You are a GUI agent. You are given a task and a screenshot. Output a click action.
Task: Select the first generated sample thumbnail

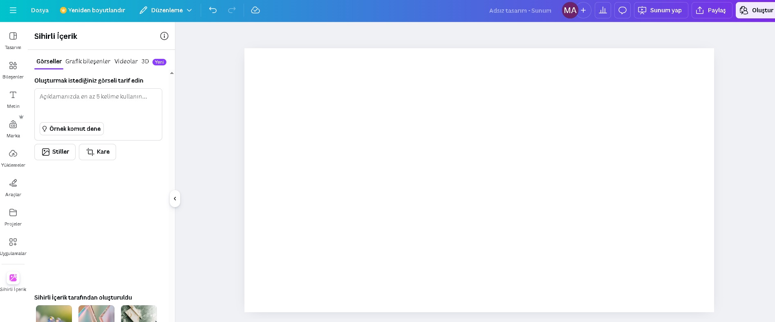point(54,314)
